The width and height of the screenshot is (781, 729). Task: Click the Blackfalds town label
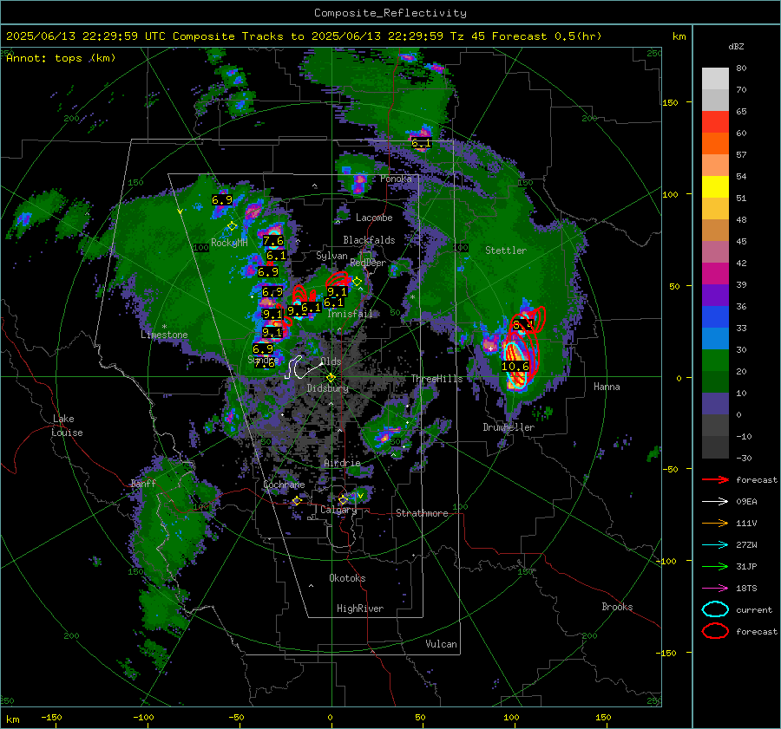tap(369, 240)
